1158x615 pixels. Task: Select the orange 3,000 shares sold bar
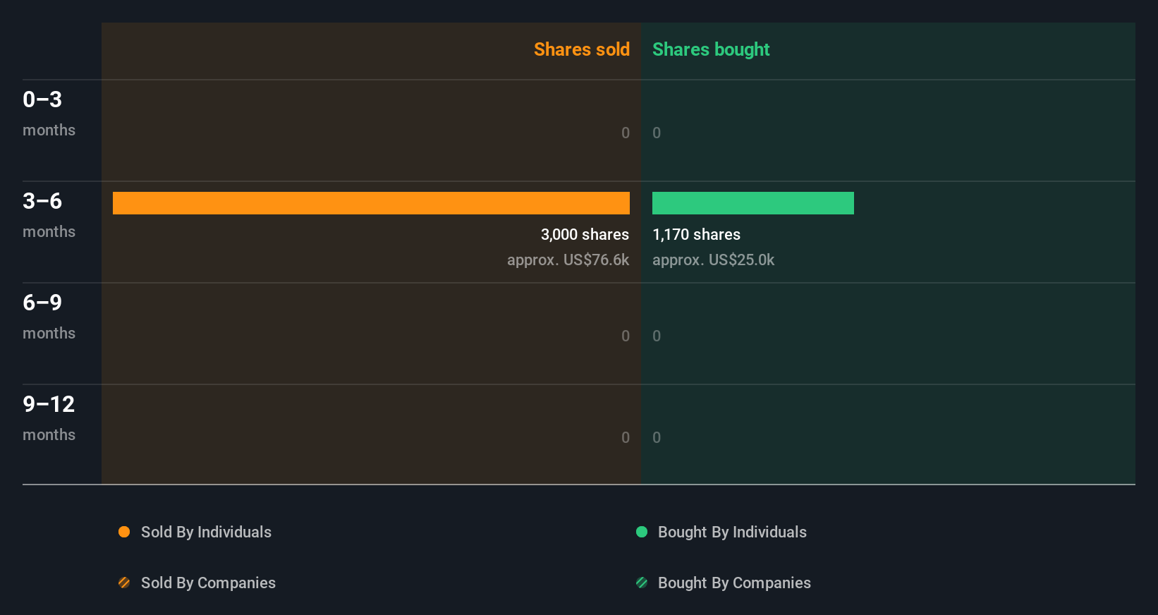371,203
